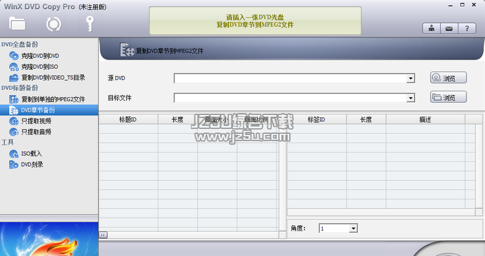Click the DVD章节备份 icon
Viewport: 485px width, 256px height.
point(13,110)
